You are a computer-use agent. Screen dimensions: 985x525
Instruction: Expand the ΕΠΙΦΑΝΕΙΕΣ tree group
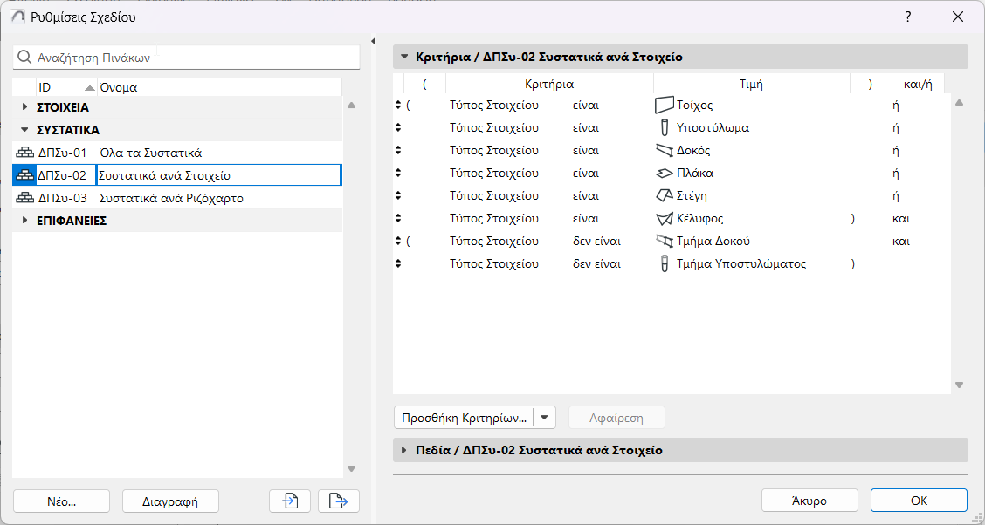[x=25, y=221]
